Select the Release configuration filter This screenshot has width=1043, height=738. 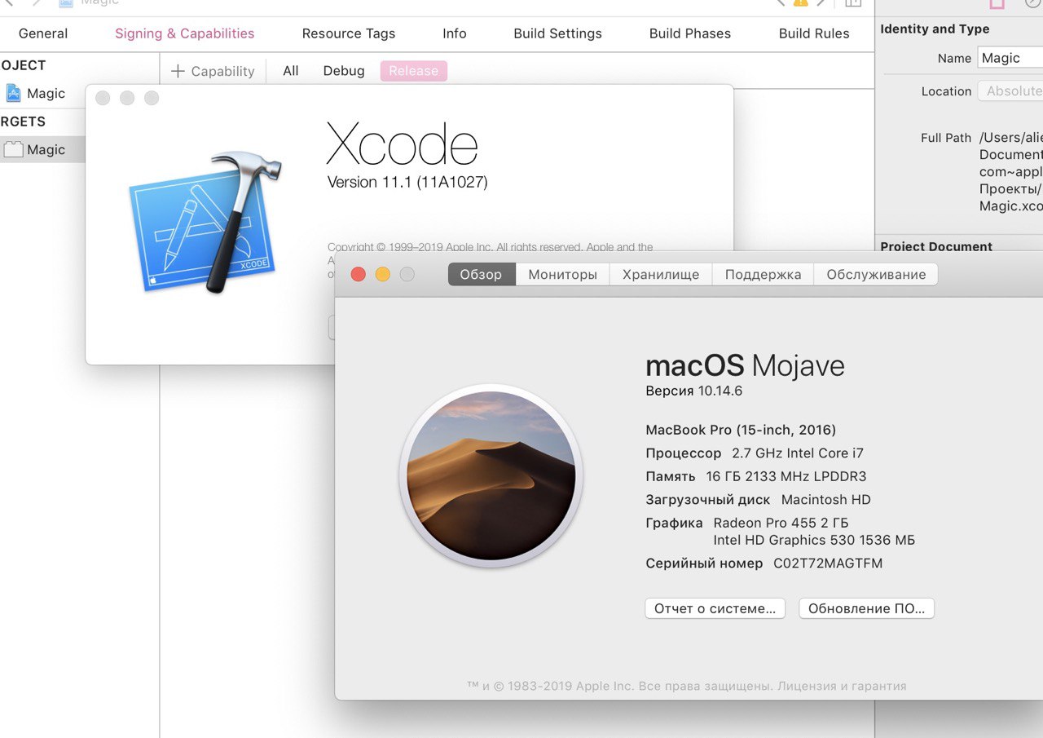pyautogui.click(x=414, y=71)
